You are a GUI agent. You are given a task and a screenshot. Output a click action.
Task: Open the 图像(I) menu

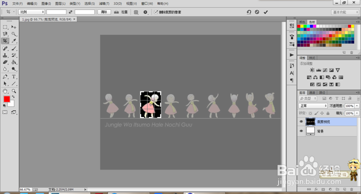coord(46,4)
